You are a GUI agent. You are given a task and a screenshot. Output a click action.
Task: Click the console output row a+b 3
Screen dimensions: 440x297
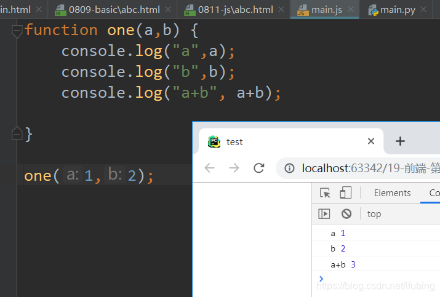[376, 264]
